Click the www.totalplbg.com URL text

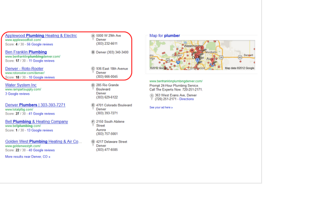tap(19, 109)
